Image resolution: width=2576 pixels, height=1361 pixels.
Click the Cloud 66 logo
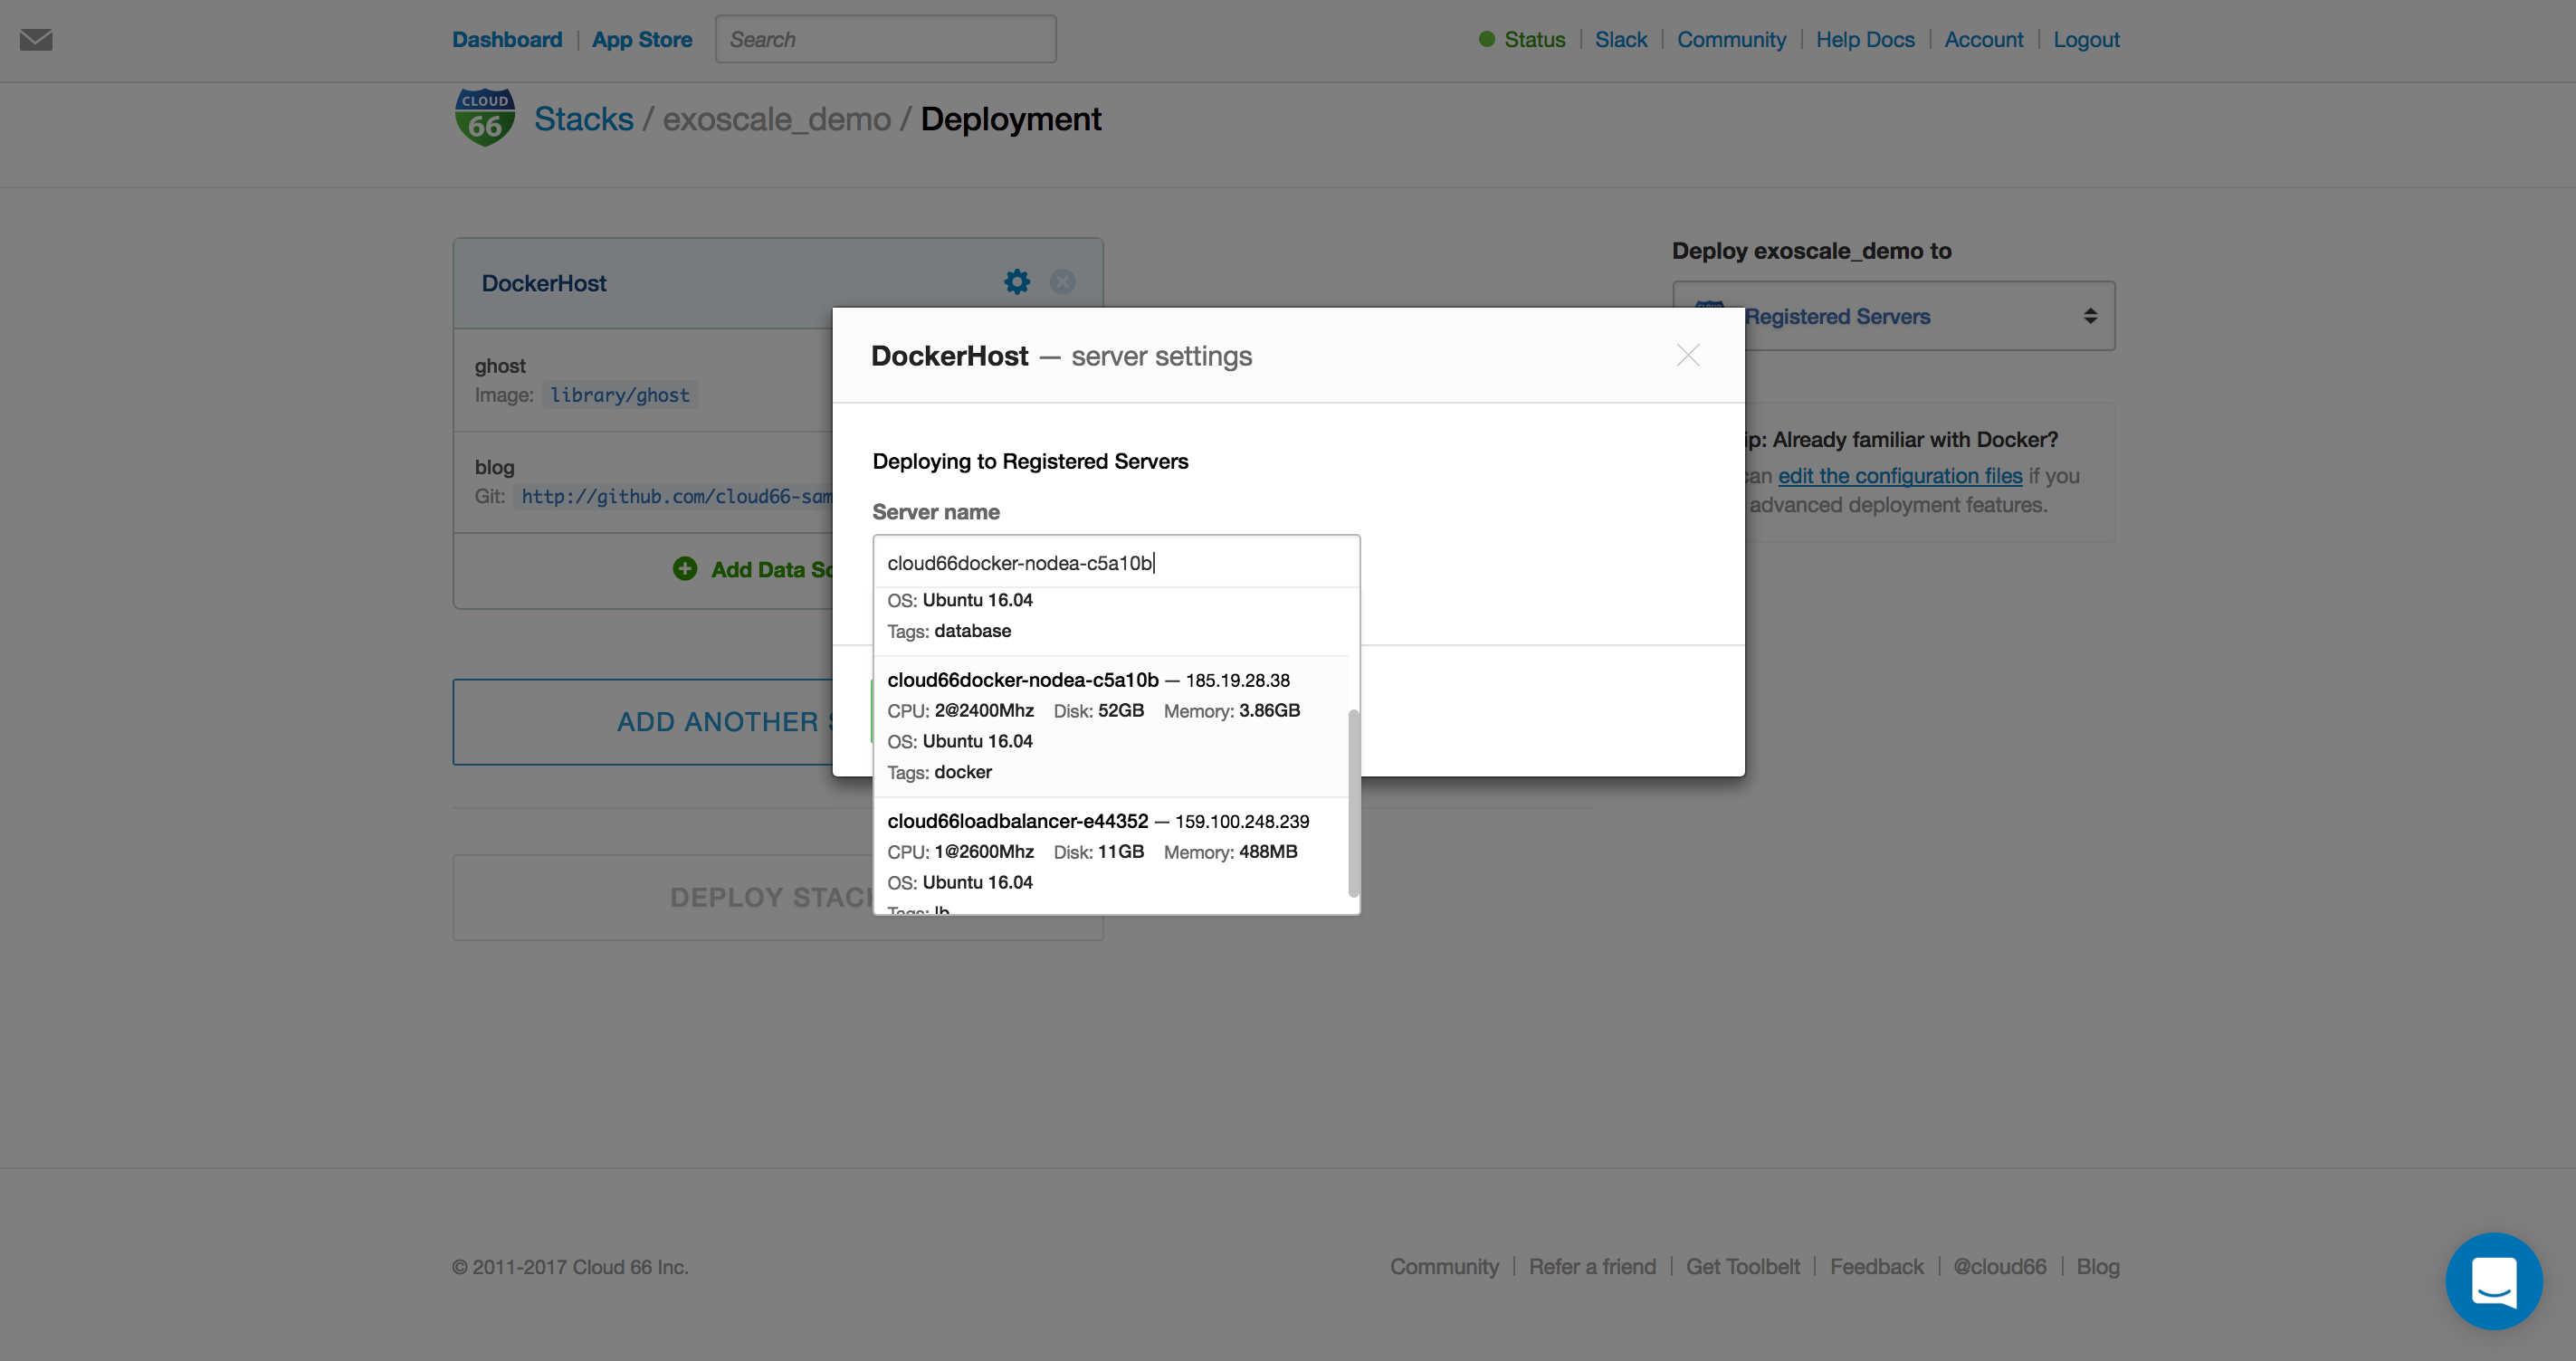(484, 115)
